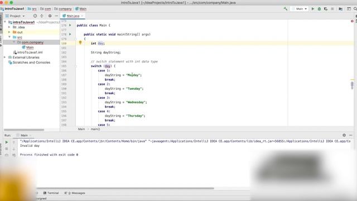Viewport: 357px width, 201px height.
Task: Click 'Process finished with exit code 0'
Action: pyautogui.click(x=49, y=155)
